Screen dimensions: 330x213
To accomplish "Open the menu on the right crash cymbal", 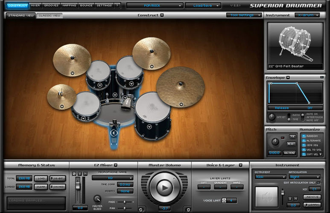I will pos(152,66).
